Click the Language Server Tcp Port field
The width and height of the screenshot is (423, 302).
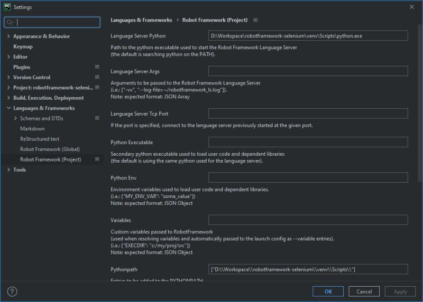(308, 114)
